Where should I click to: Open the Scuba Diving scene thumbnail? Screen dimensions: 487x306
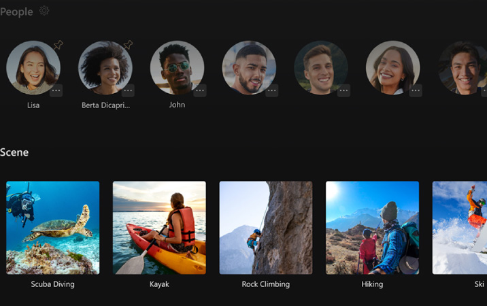coord(53,228)
